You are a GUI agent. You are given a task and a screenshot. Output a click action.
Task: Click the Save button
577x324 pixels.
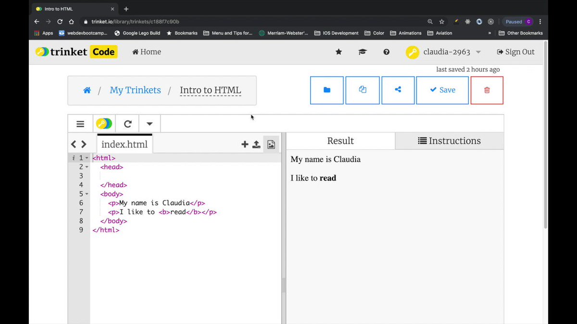coord(442,90)
